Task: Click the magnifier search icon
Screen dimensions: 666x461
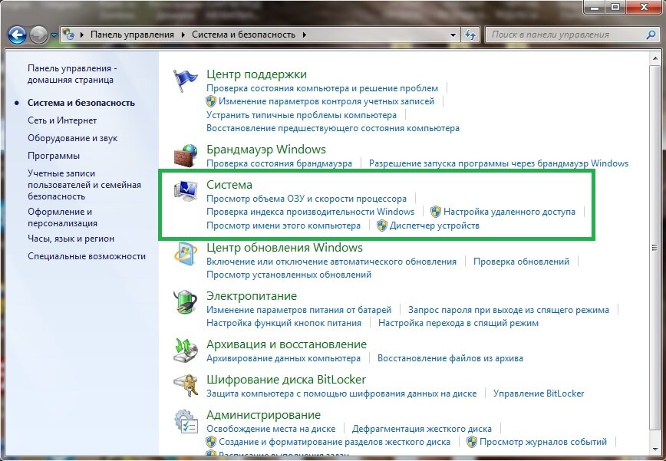Action: 651,35
